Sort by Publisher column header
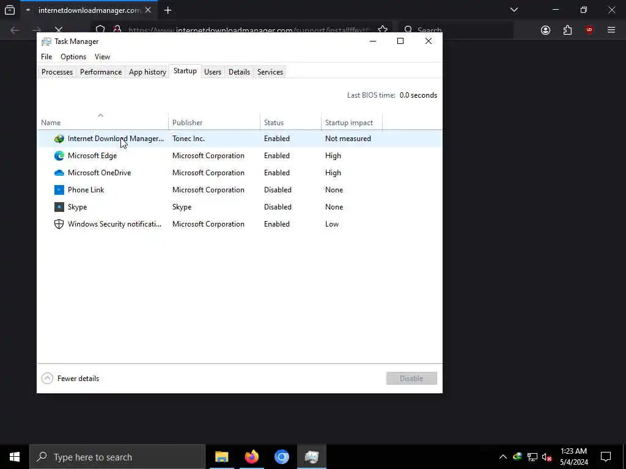 coord(215,122)
